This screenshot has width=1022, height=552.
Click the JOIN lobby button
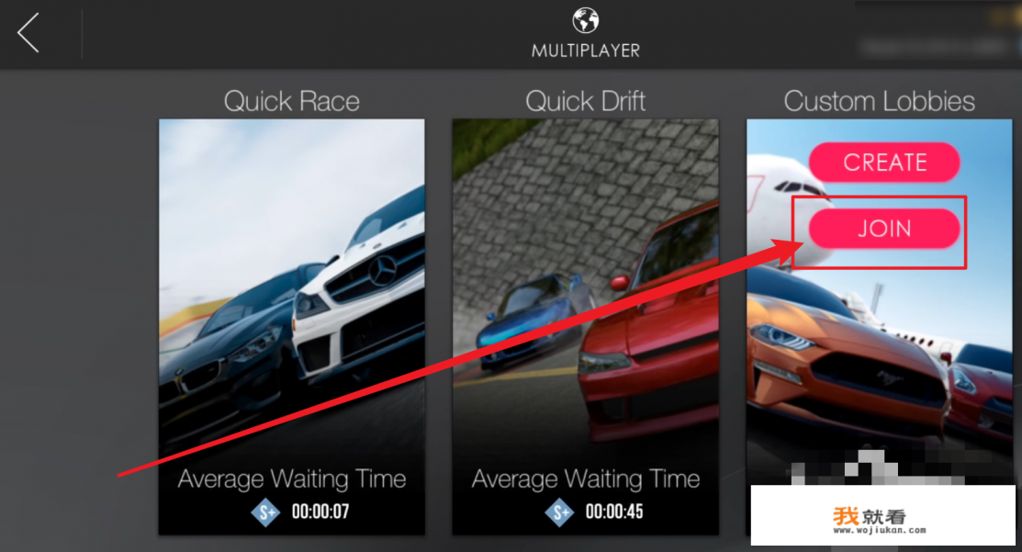click(x=884, y=228)
